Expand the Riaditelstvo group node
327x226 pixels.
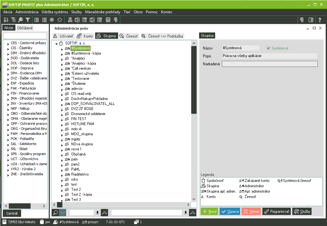[x=62, y=175]
